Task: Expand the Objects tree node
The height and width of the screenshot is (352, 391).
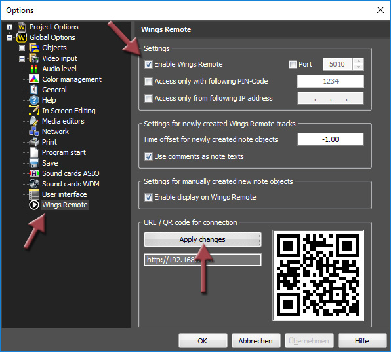Action: point(22,48)
